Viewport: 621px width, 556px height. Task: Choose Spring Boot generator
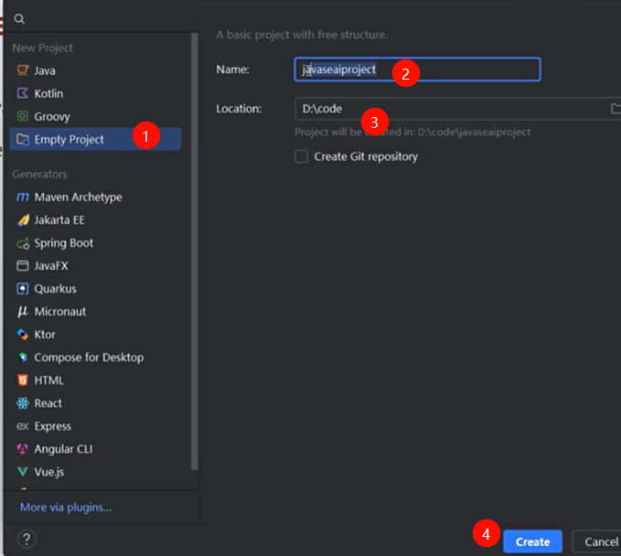tap(95, 242)
